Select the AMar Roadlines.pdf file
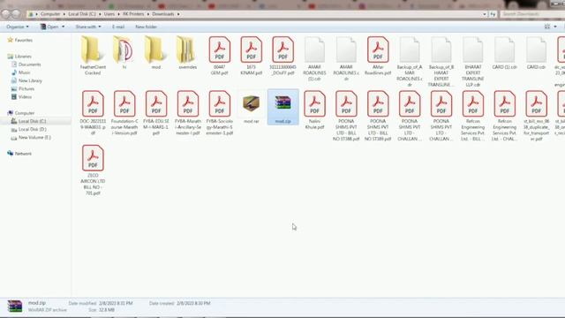565x318 pixels. pyautogui.click(x=378, y=56)
